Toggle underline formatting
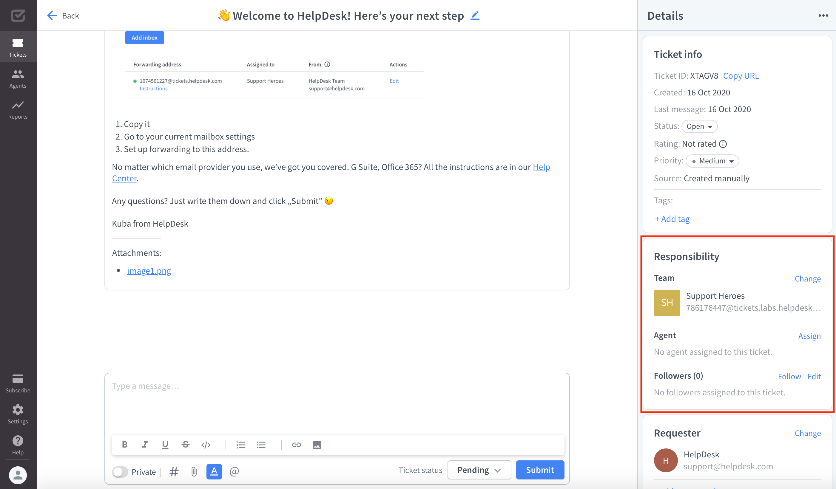The width and height of the screenshot is (836, 489). [165, 445]
